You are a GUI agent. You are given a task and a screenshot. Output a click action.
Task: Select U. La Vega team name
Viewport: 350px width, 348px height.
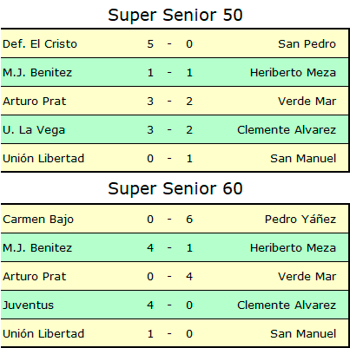(x=34, y=130)
